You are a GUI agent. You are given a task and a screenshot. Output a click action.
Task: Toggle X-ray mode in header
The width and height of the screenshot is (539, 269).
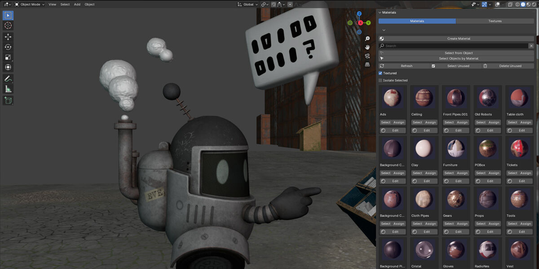[510, 4]
